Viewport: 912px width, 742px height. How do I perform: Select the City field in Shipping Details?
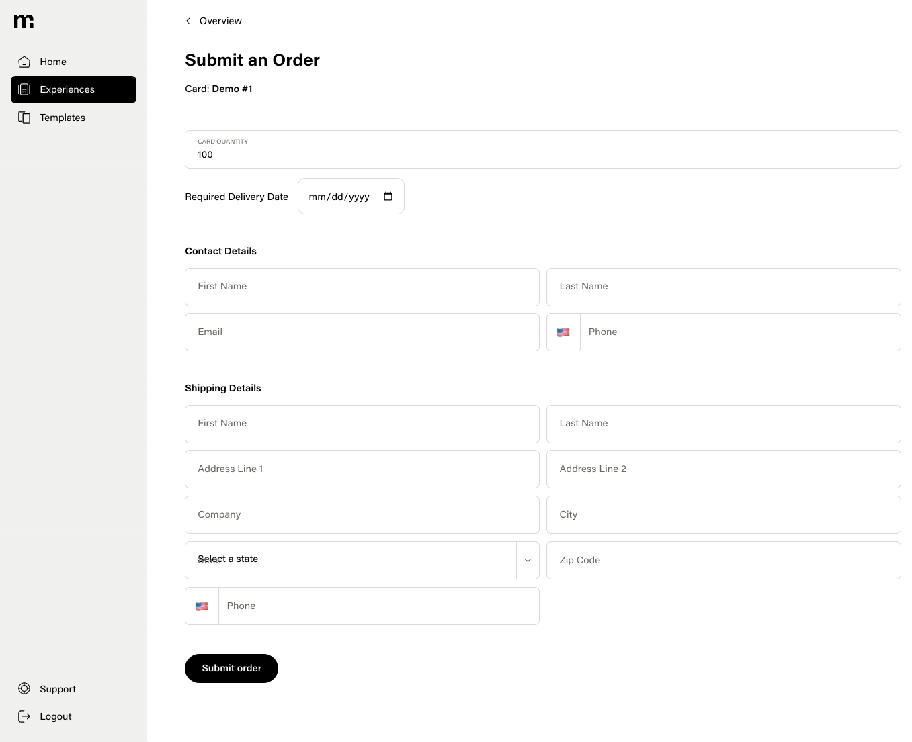point(724,514)
